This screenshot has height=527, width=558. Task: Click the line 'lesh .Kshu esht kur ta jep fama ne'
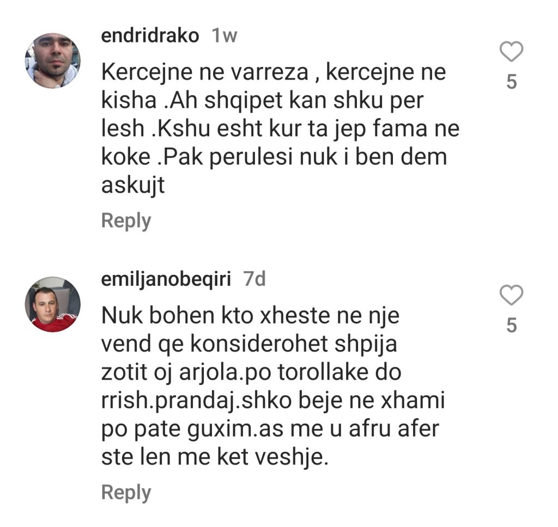[x=281, y=129]
